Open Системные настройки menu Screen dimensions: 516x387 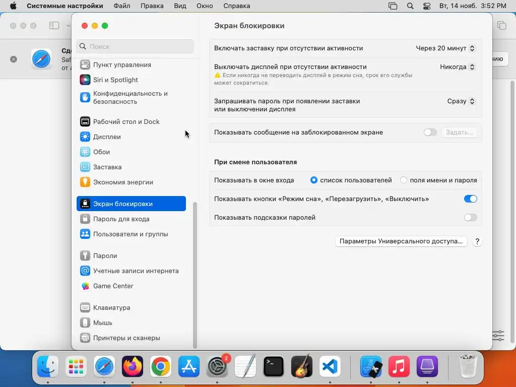(x=65, y=6)
